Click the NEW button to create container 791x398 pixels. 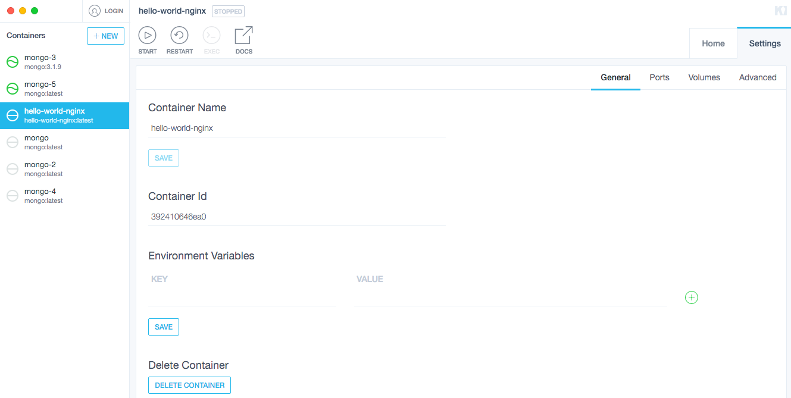point(105,36)
